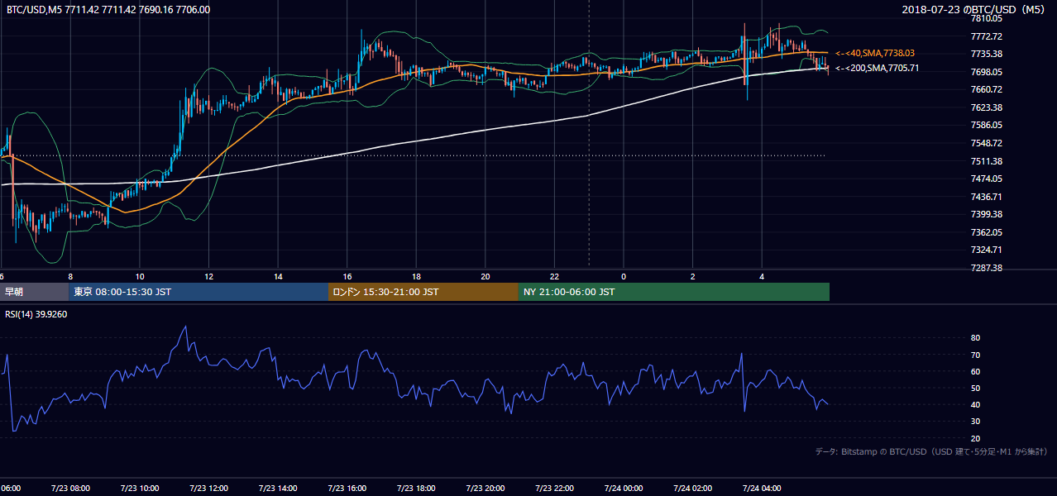Click the 7/23 18:00 time axis label

(x=416, y=488)
